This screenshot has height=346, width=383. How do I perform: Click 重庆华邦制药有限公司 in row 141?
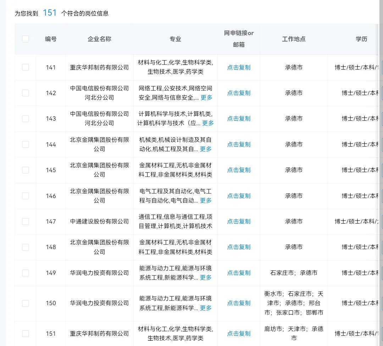click(99, 67)
